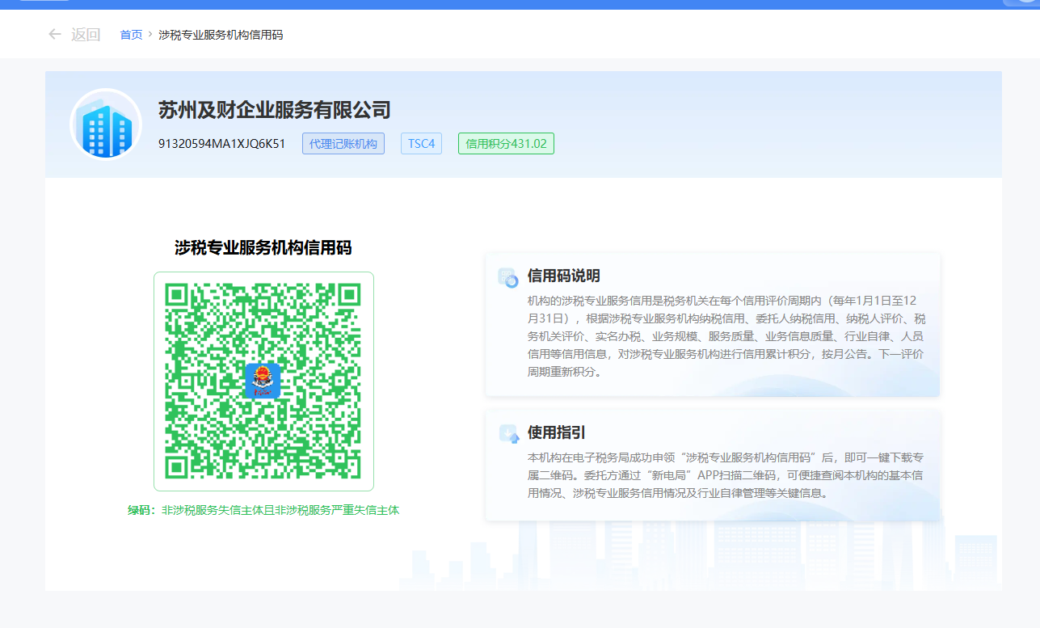The image size is (1040, 628).
Task: Click the 使用指引 instructions paragraph
Action: pos(726,474)
